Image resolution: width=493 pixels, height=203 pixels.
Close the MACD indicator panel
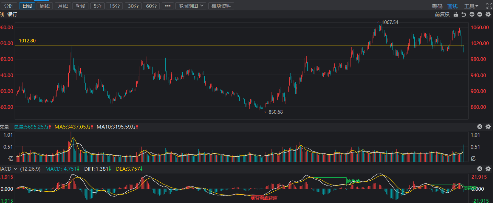tap(480, 169)
